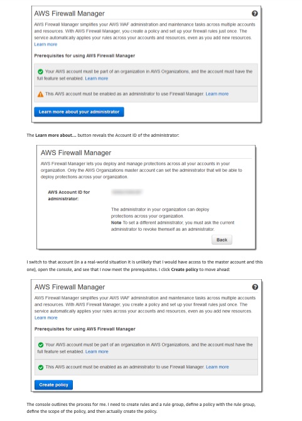Open Learn more link next to warning message

(x=217, y=94)
